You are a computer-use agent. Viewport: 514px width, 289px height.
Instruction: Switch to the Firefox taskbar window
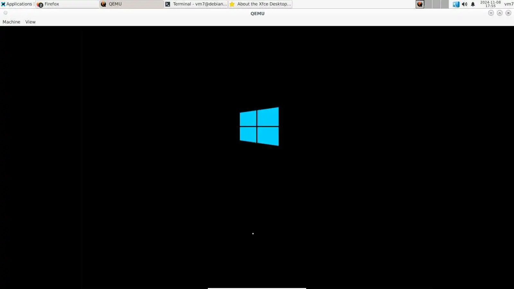click(x=67, y=4)
